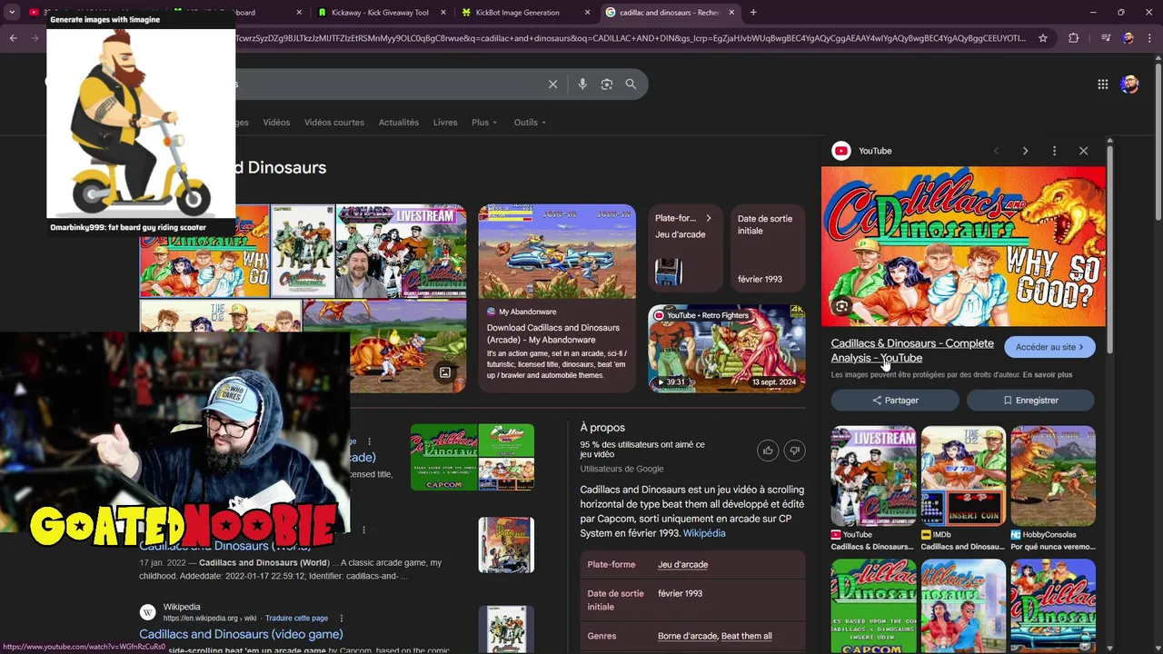1163x654 pixels.
Task: Show previous image in preview panel
Action: coord(996,151)
